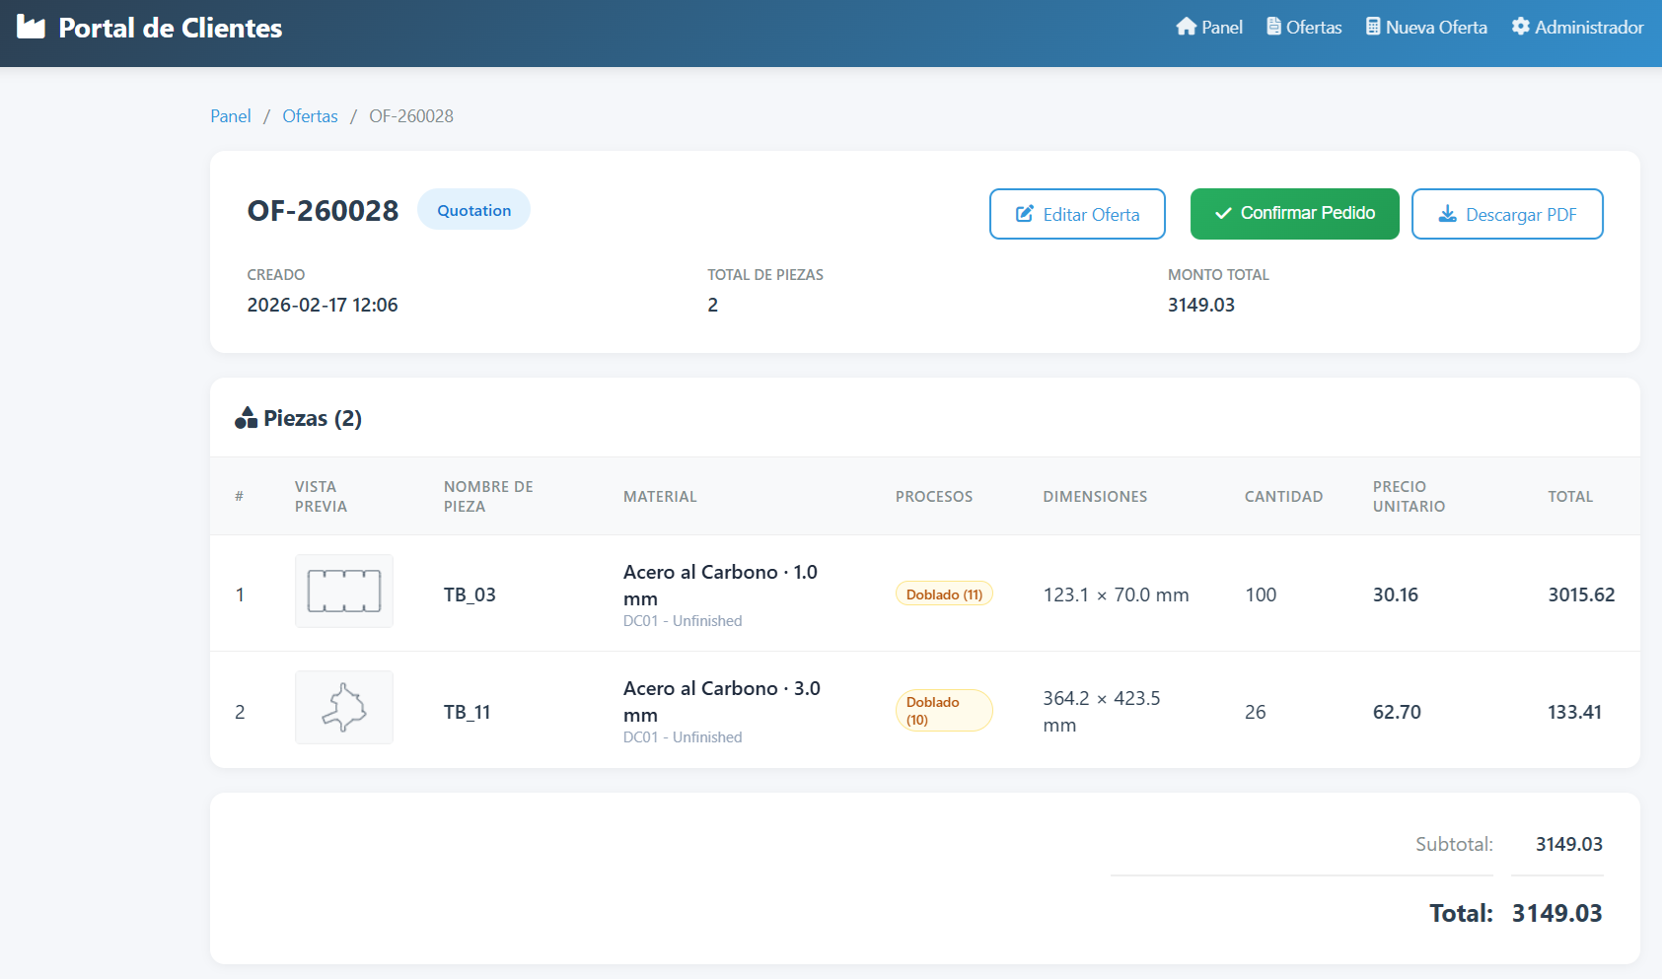Go to Nueva Oferta in navigation

[x=1426, y=28]
